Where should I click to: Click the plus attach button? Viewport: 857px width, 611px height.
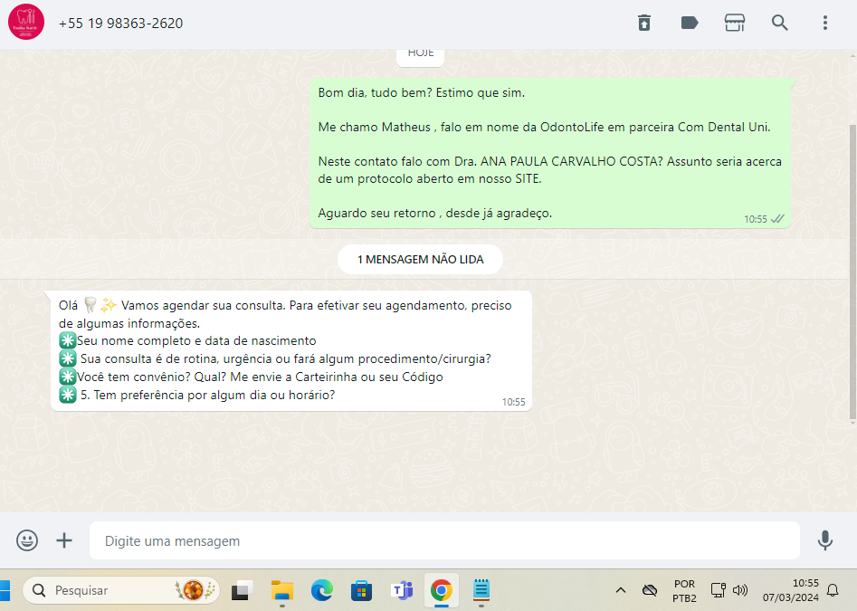point(64,540)
